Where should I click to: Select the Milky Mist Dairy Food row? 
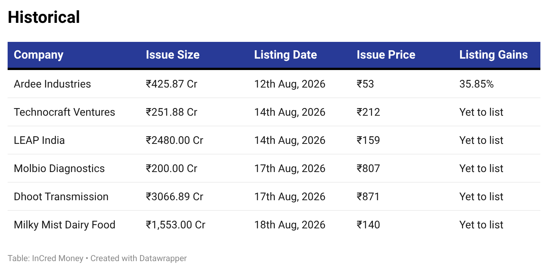[x=274, y=225]
